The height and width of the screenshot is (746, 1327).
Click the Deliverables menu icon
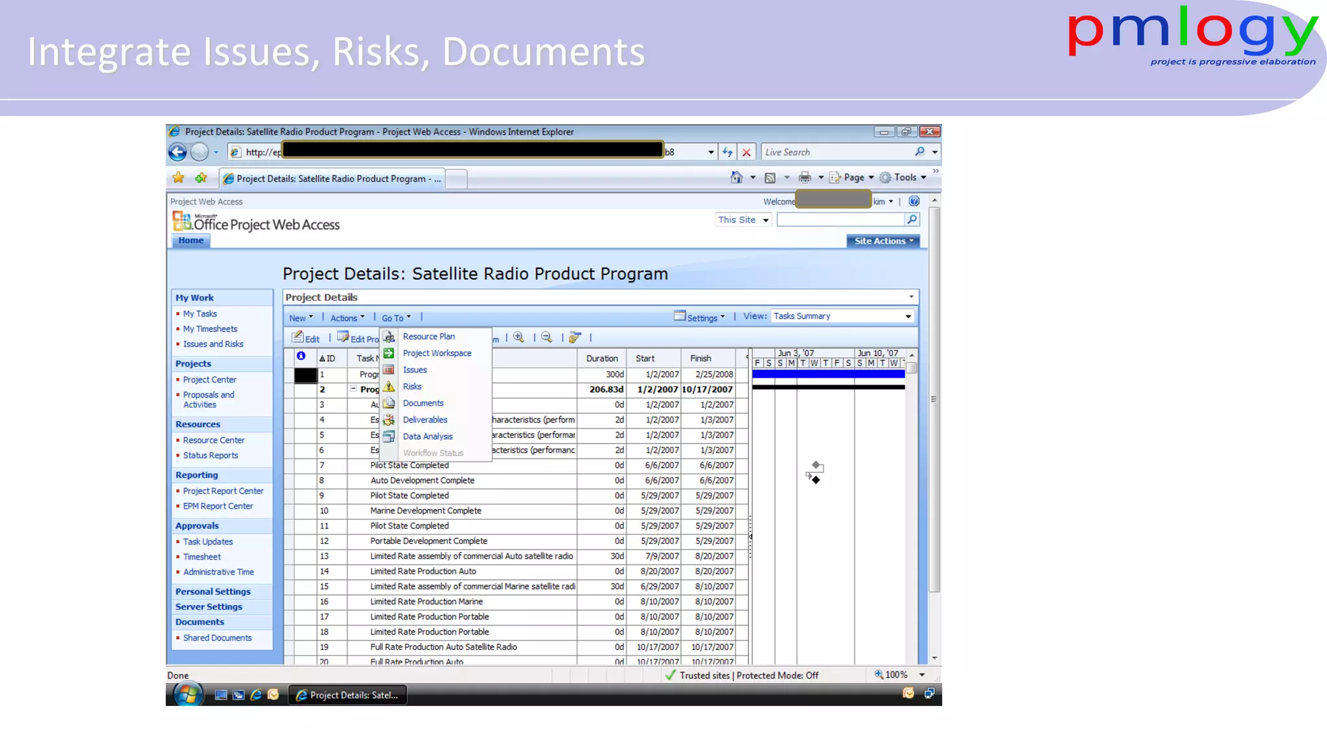(x=389, y=420)
